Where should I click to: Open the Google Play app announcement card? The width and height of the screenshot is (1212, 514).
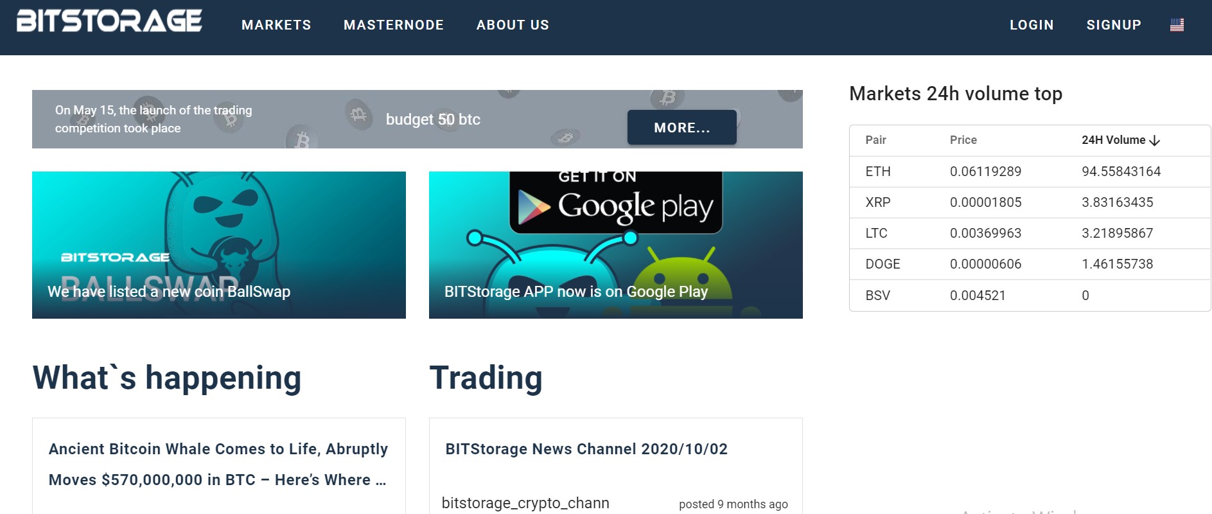click(616, 245)
